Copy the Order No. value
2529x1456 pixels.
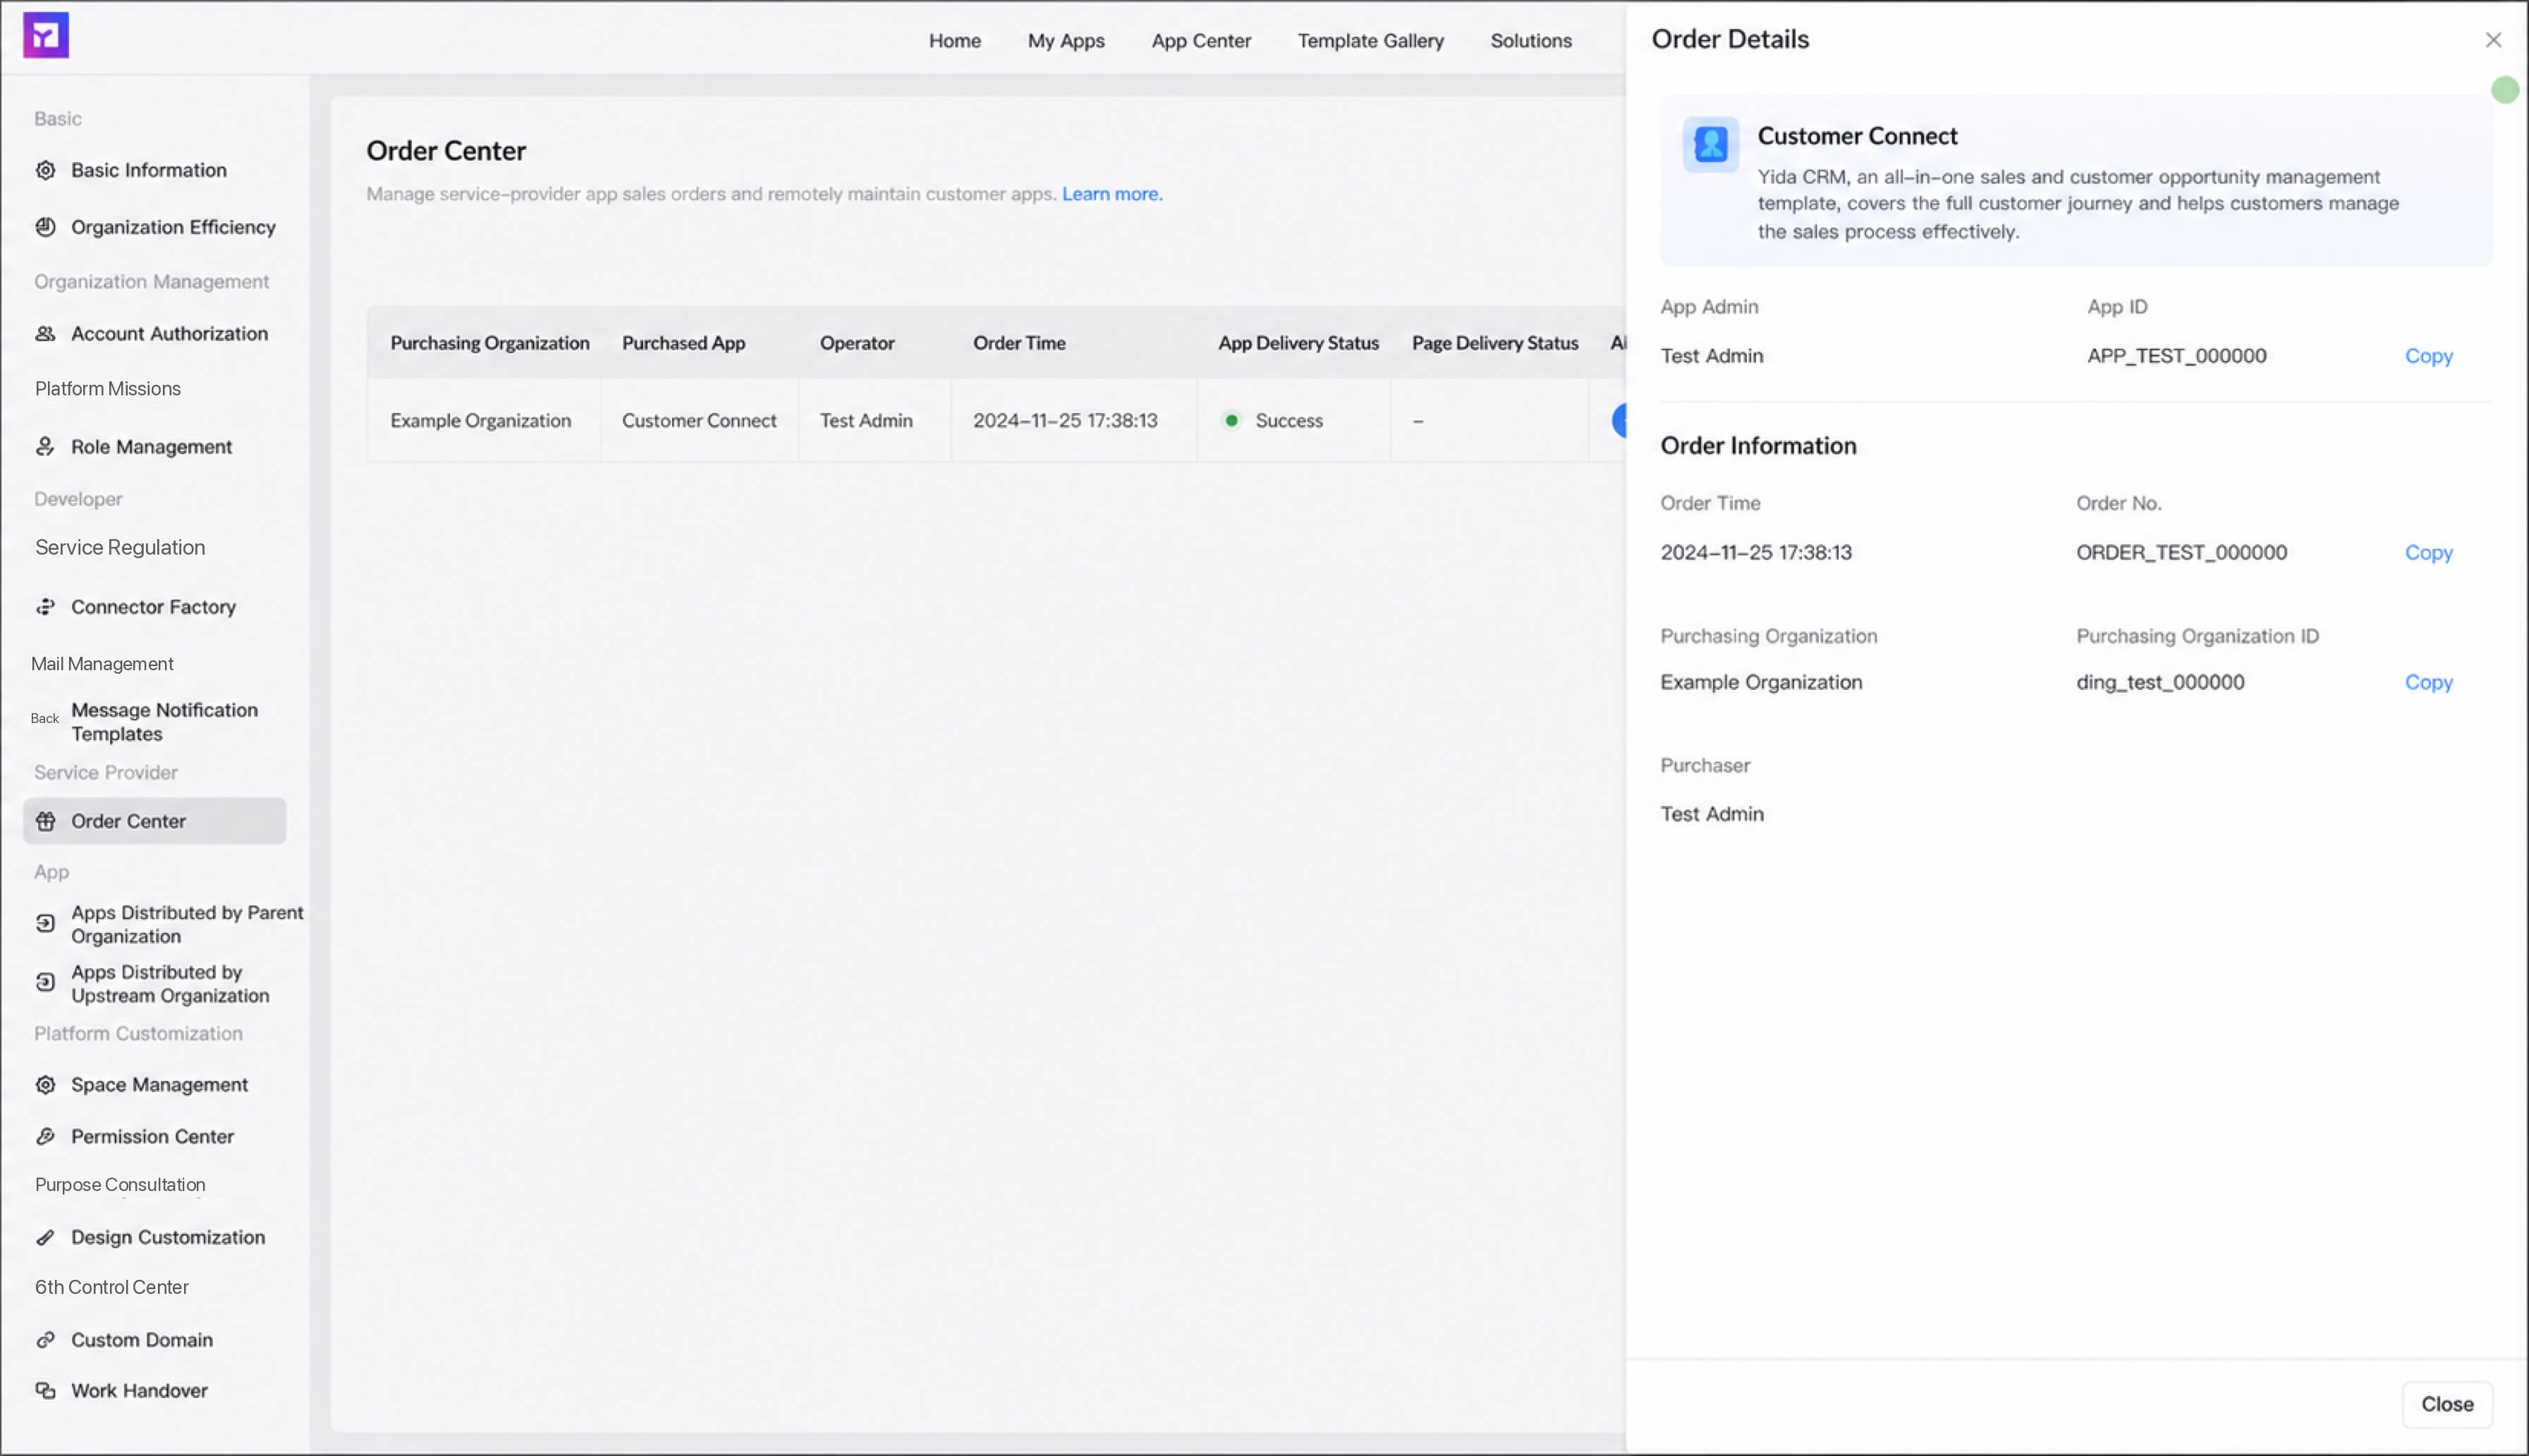pyautogui.click(x=2429, y=553)
